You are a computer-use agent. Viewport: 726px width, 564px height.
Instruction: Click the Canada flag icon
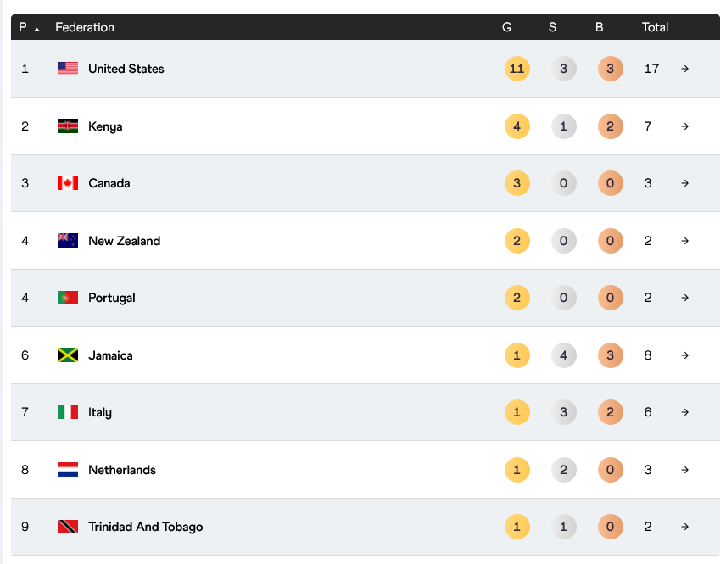pyautogui.click(x=68, y=183)
